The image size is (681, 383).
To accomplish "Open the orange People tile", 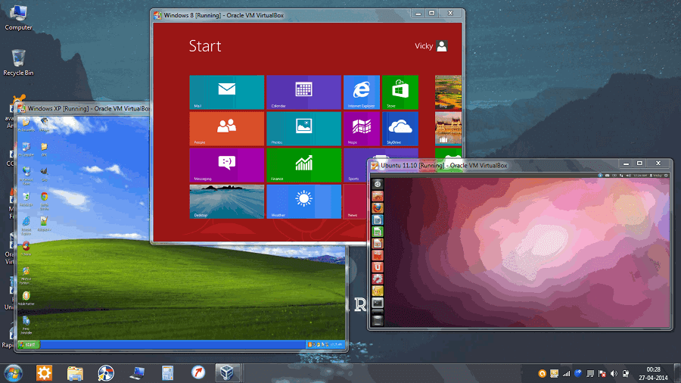I will point(227,129).
